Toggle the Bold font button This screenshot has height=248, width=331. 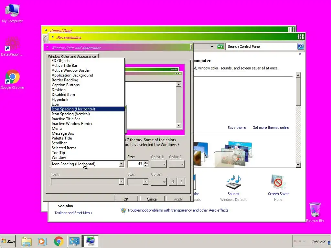173,181
